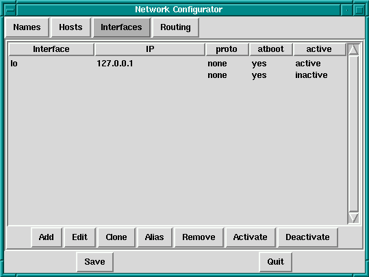
Task: Select the lo interface row
Action: (x=177, y=64)
